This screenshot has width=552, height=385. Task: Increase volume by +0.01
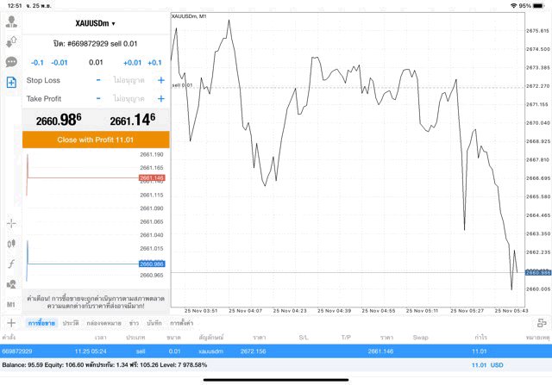click(132, 62)
